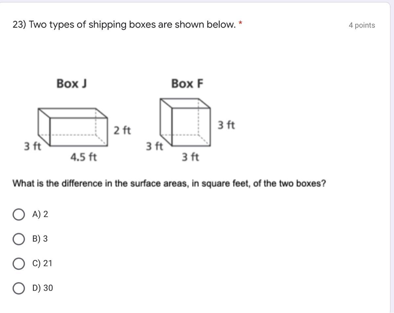Click the '4.5 ft' length label

84,157
